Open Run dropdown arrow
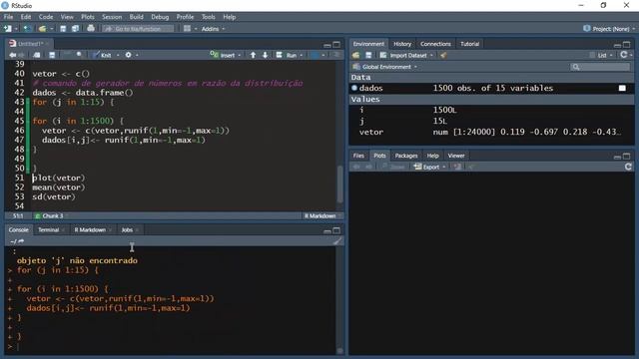This screenshot has height=359, width=639. (302, 56)
